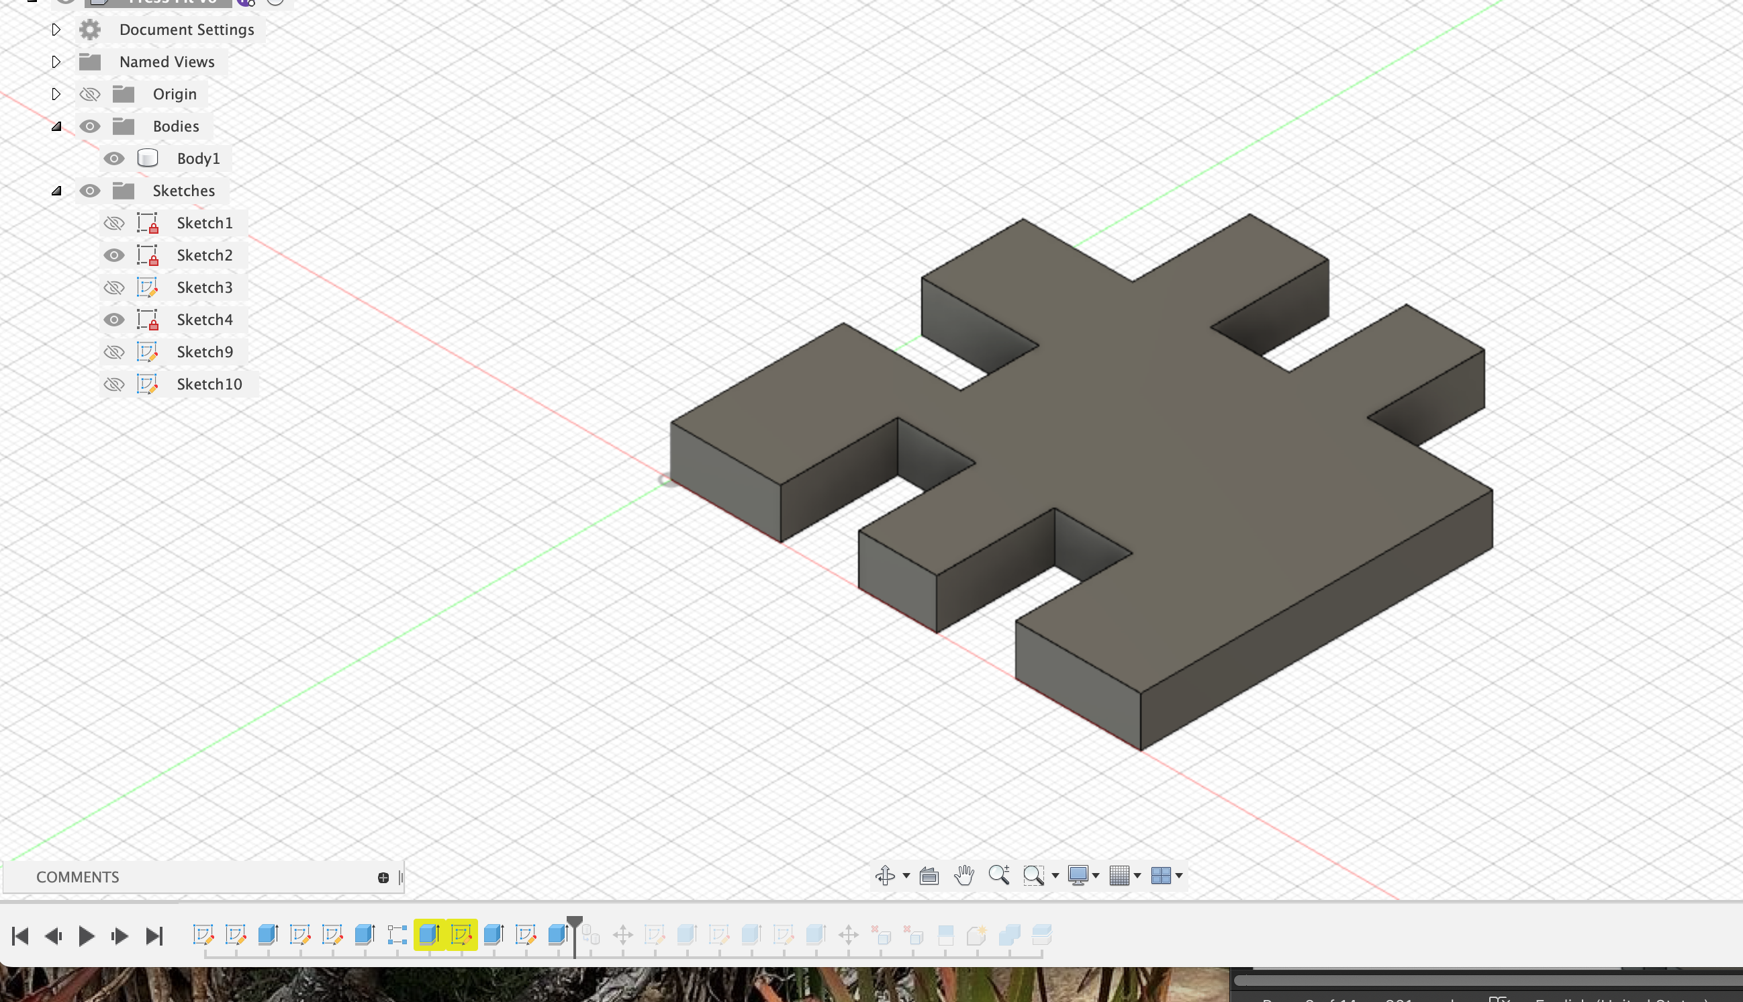
Task: Select the rectangular pattern feature in timeline
Action: coord(397,936)
